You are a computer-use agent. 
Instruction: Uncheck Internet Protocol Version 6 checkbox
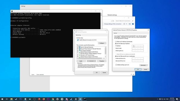(x=78, y=57)
